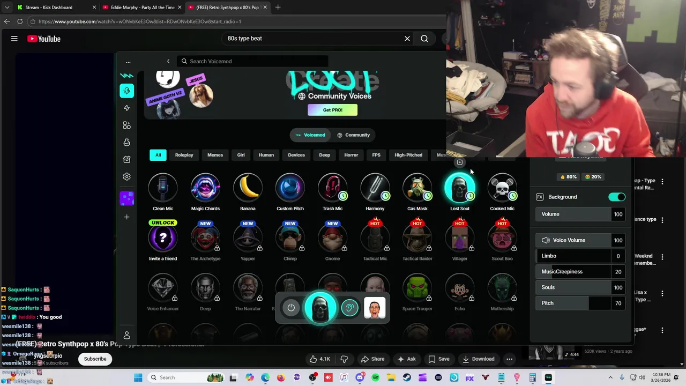Open Spotify from the taskbar
This screenshot has height=386, width=686.
pyautogui.click(x=375, y=378)
